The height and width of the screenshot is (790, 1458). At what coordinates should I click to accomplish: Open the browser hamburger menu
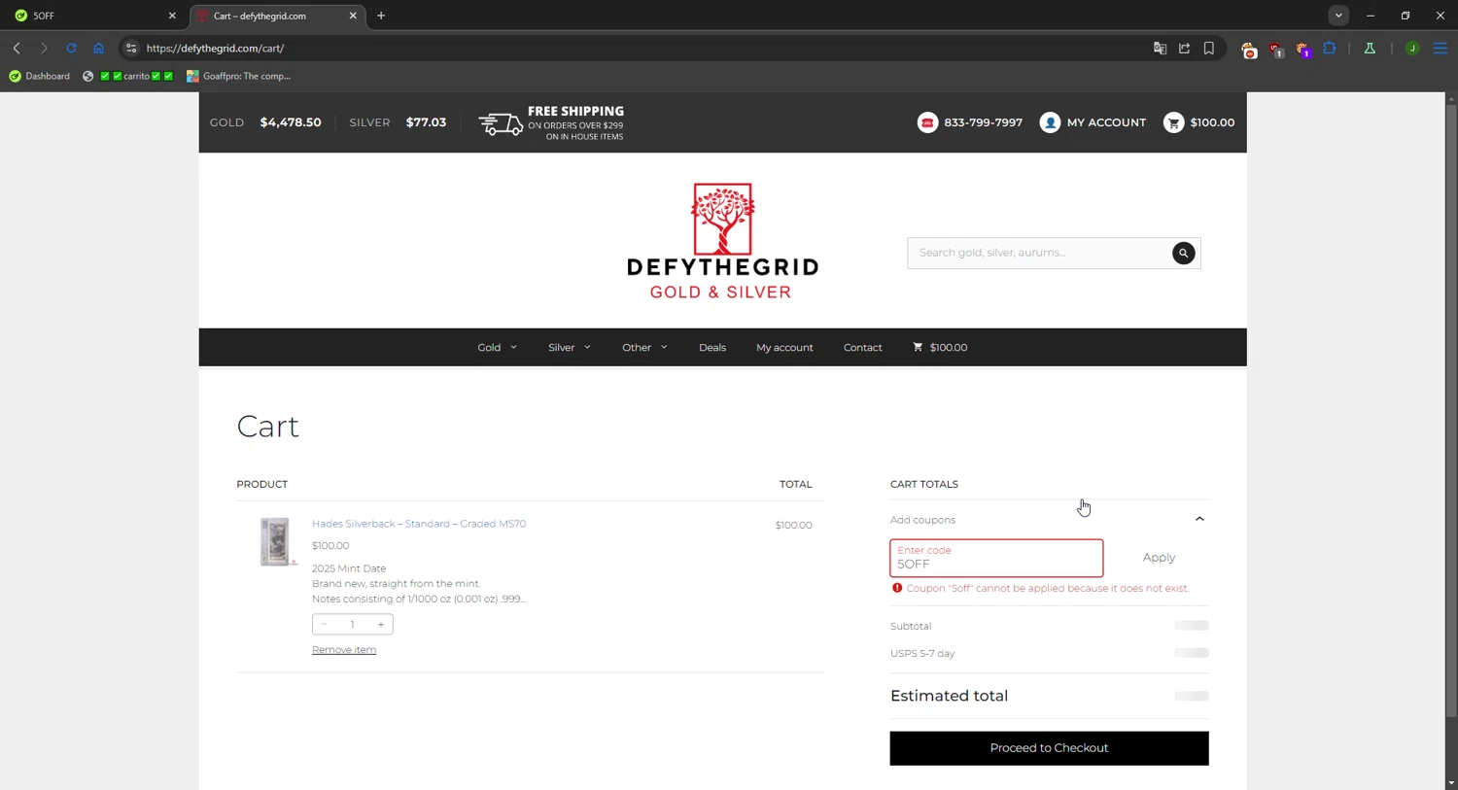tap(1441, 48)
